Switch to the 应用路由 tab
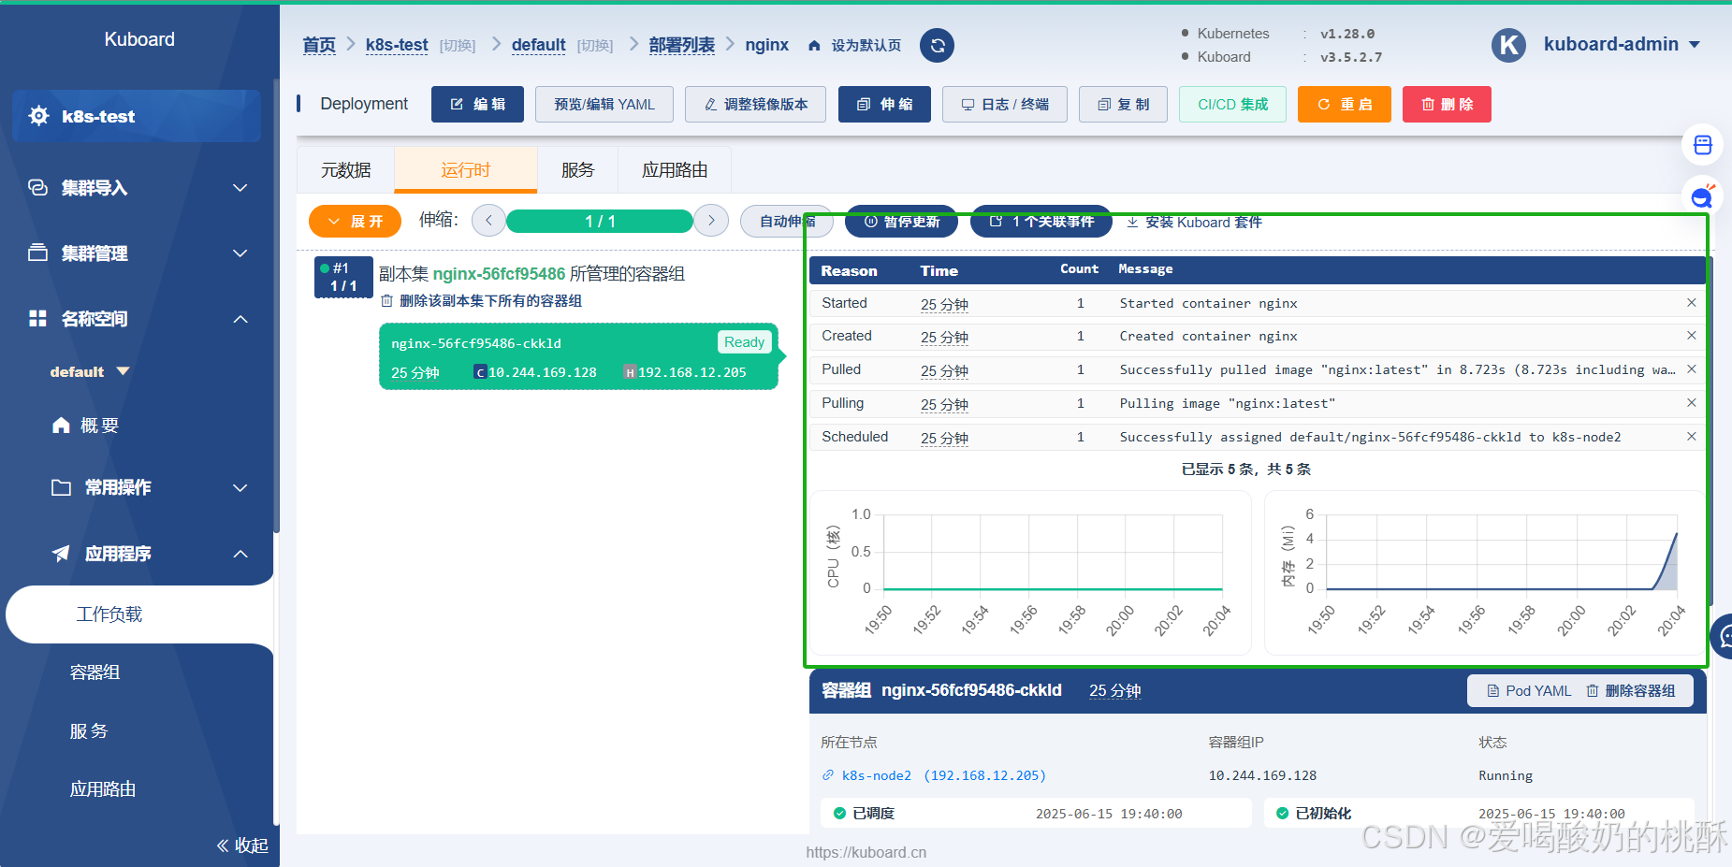This screenshot has width=1732, height=867. pos(675,170)
